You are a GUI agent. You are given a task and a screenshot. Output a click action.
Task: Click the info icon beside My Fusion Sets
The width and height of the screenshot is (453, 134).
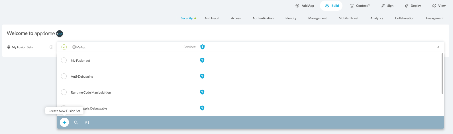(x=51, y=47)
